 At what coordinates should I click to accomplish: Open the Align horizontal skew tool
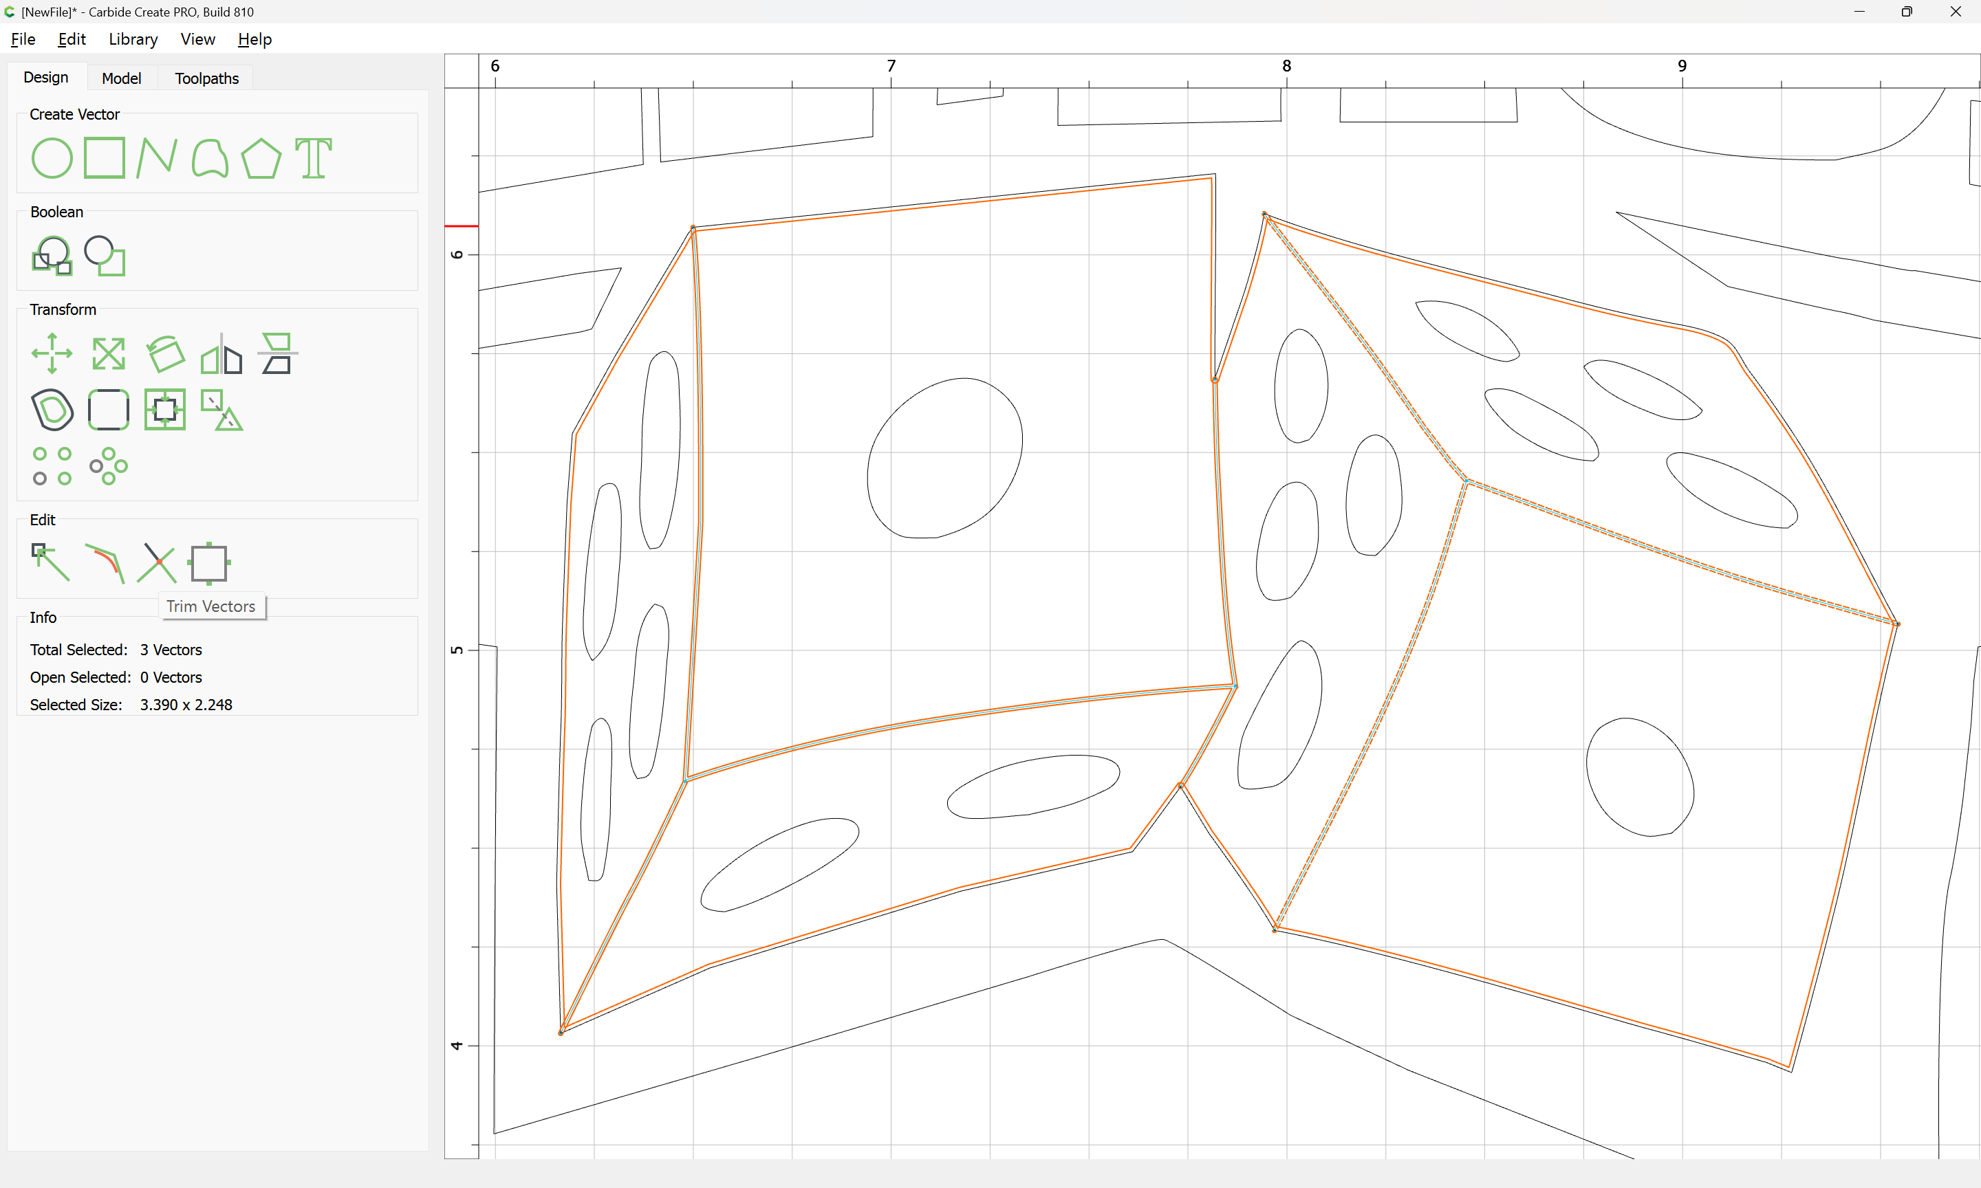[x=277, y=353]
